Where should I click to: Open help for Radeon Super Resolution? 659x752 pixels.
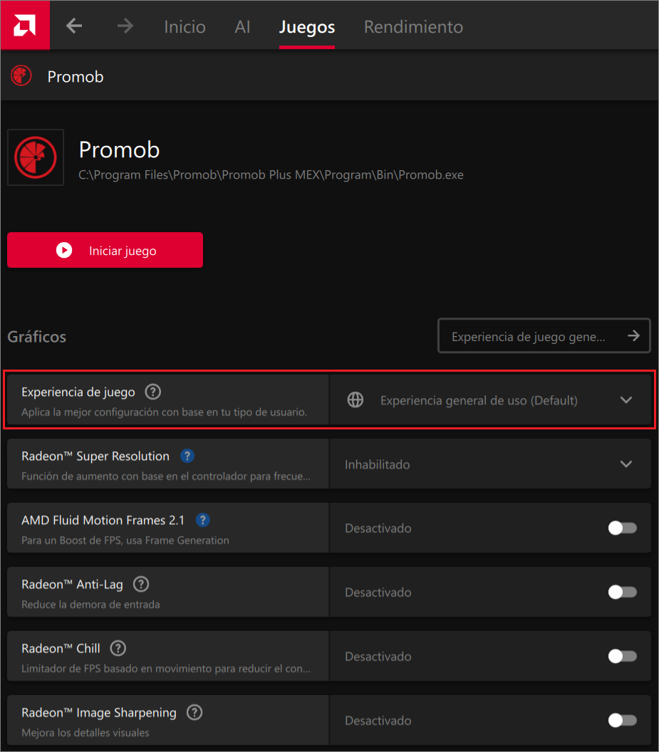pos(187,456)
